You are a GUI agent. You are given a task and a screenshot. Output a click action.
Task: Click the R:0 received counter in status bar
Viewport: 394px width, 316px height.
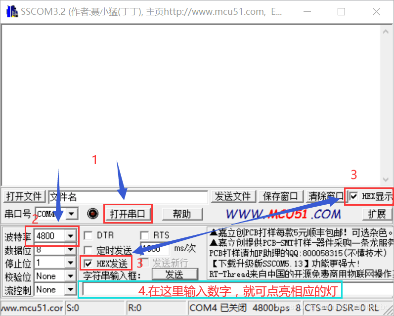pos(157,308)
